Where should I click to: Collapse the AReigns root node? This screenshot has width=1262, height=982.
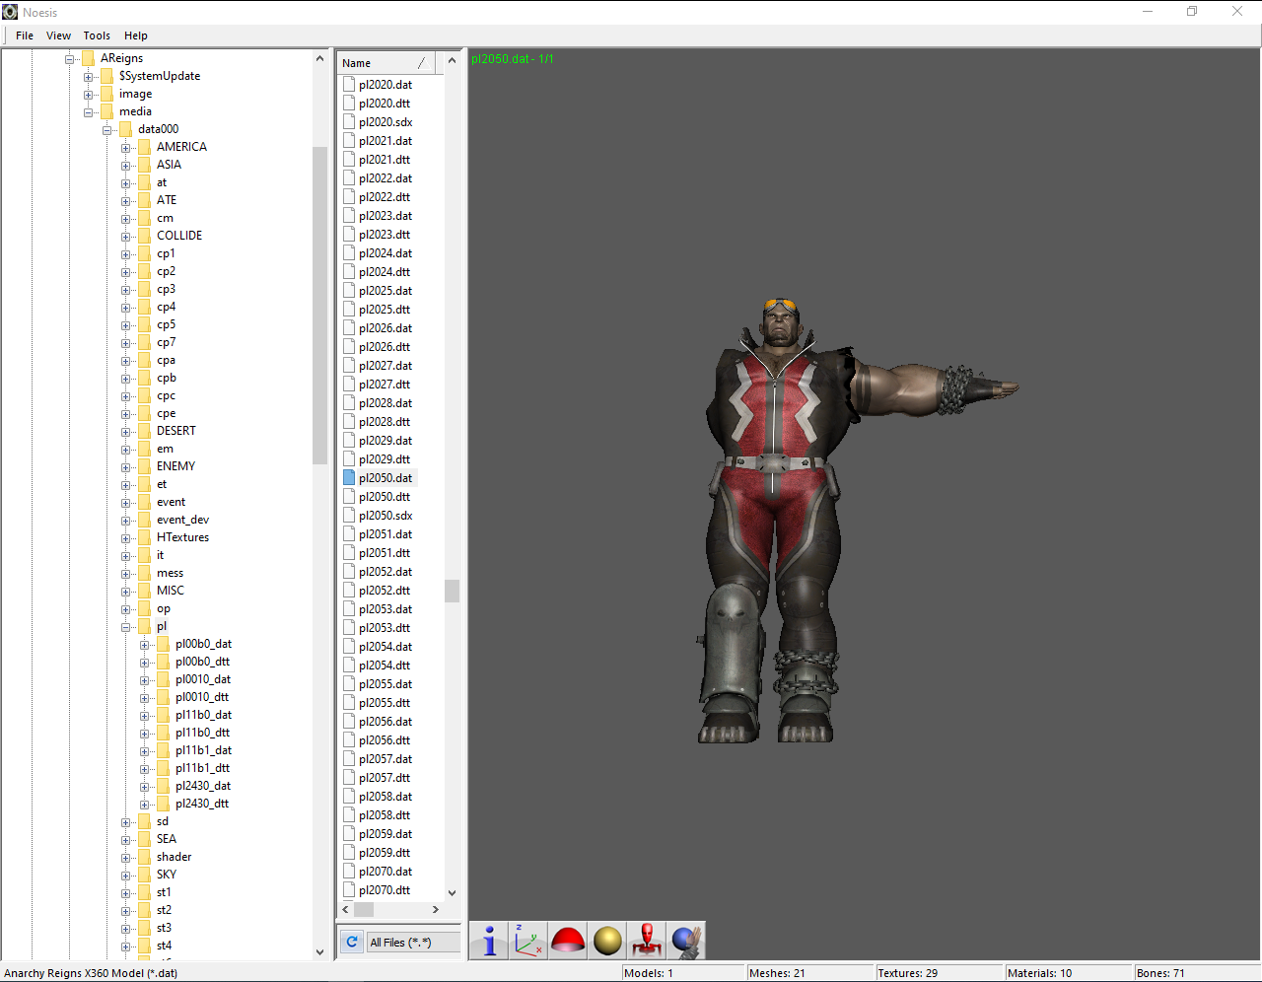(x=70, y=59)
